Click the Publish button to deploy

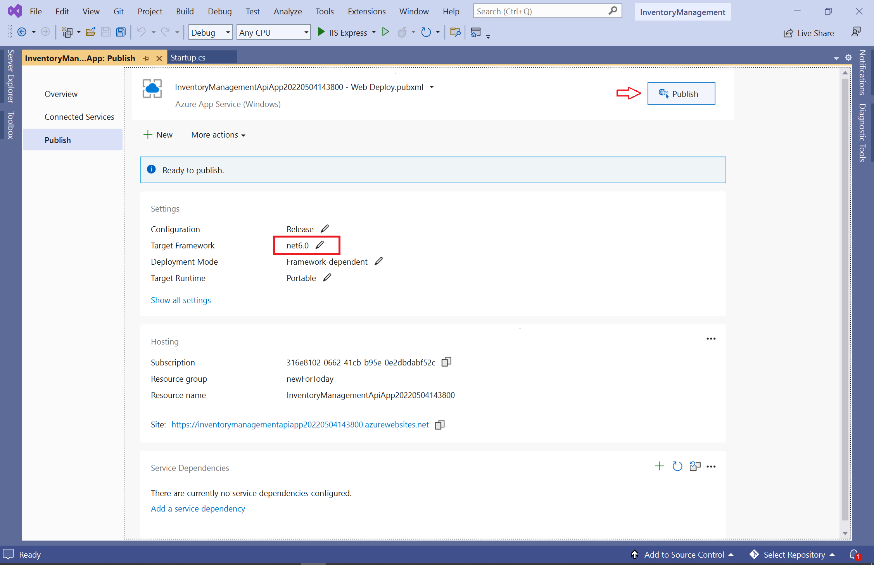tap(681, 93)
